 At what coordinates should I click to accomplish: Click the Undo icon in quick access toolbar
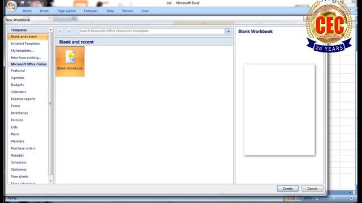(29, 3)
